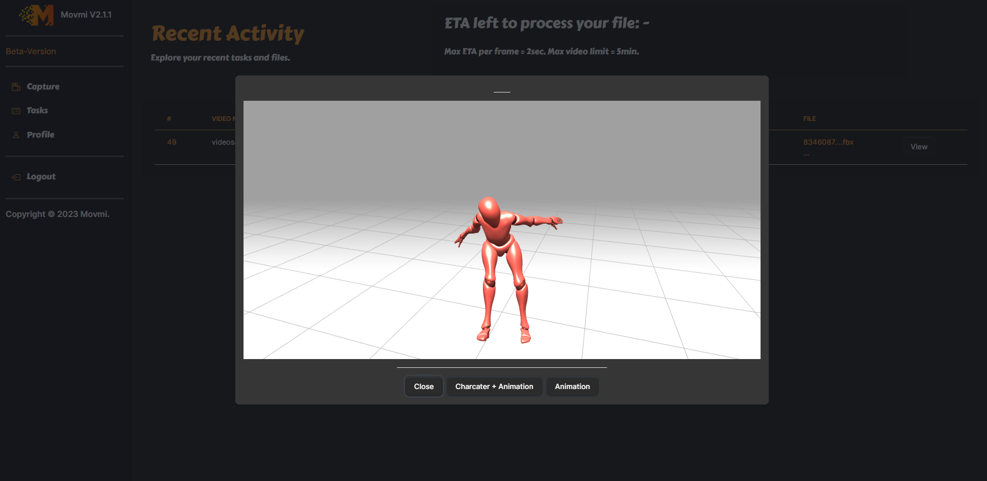The height and width of the screenshot is (481, 987).
Task: Open the Tasks menu item
Action: tap(37, 111)
